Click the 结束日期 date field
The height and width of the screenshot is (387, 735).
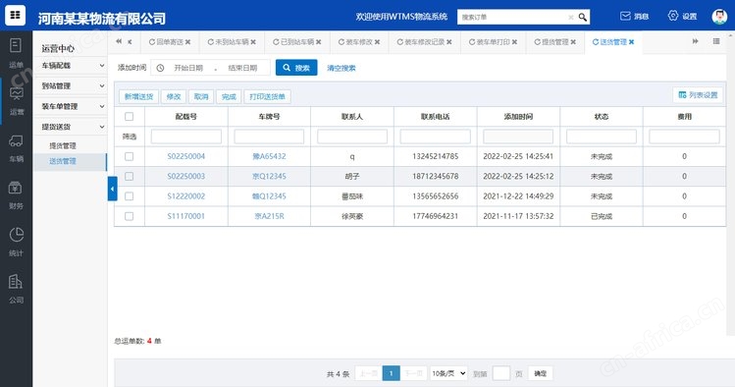click(x=242, y=68)
